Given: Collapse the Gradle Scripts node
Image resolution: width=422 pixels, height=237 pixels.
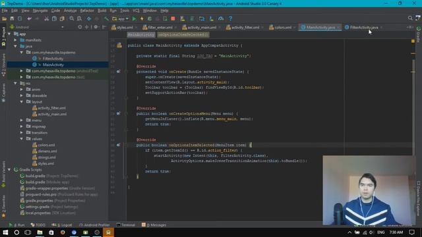Looking at the screenshot, I should pyautogui.click(x=10, y=170).
